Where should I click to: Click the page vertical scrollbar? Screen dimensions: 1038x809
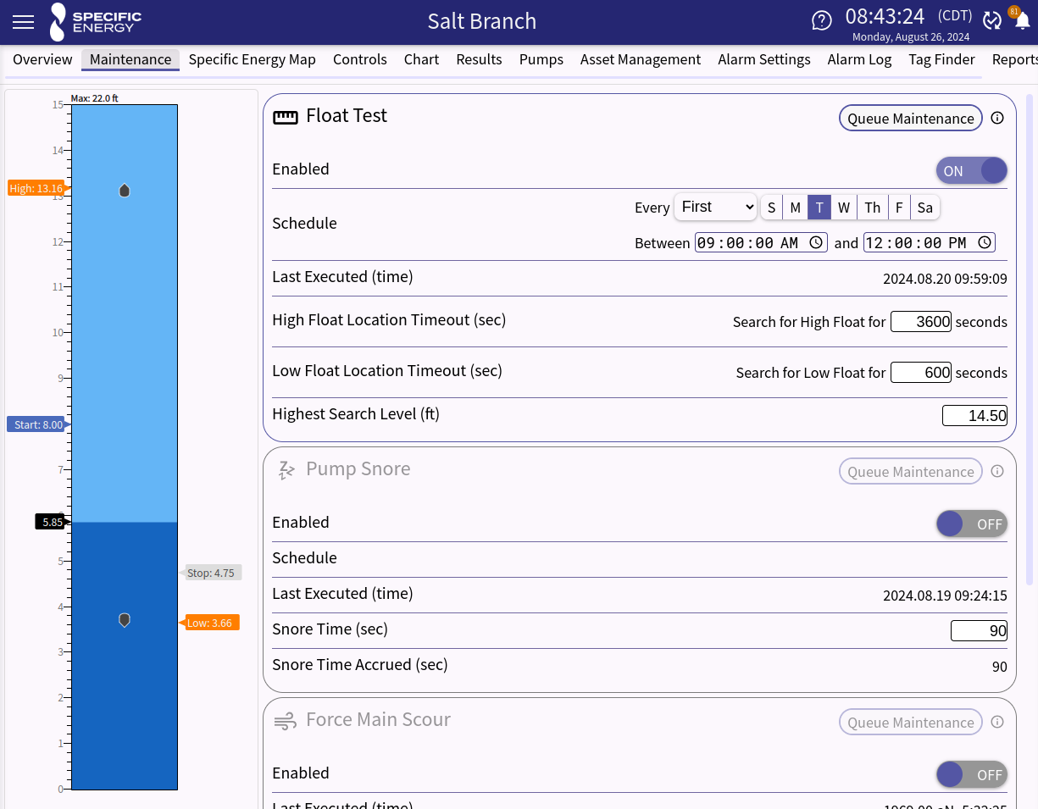tap(1030, 339)
